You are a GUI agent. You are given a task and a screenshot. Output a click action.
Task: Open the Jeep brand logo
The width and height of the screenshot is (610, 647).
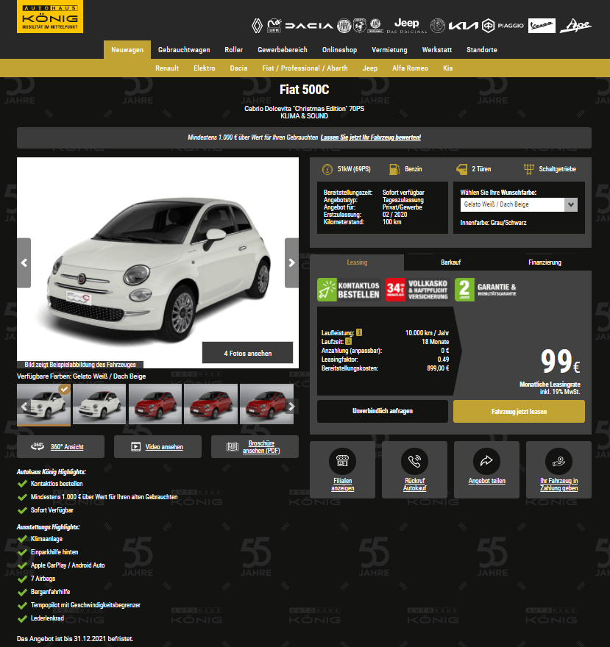click(407, 26)
